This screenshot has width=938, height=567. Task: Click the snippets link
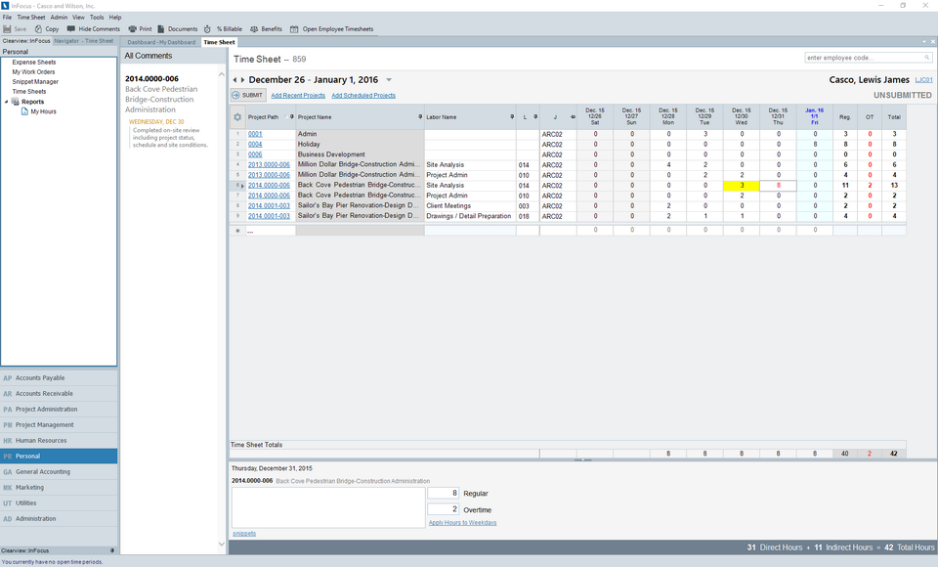[x=244, y=534]
